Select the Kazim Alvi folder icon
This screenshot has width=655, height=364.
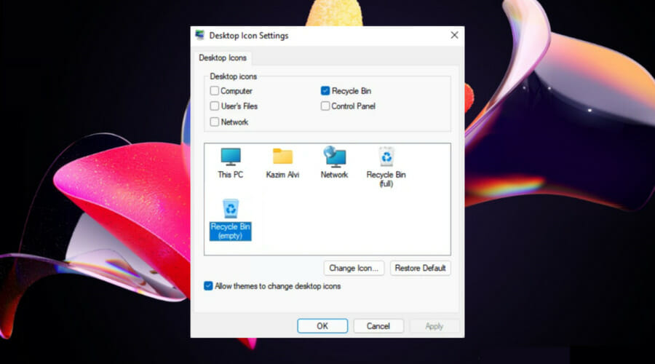tap(283, 157)
